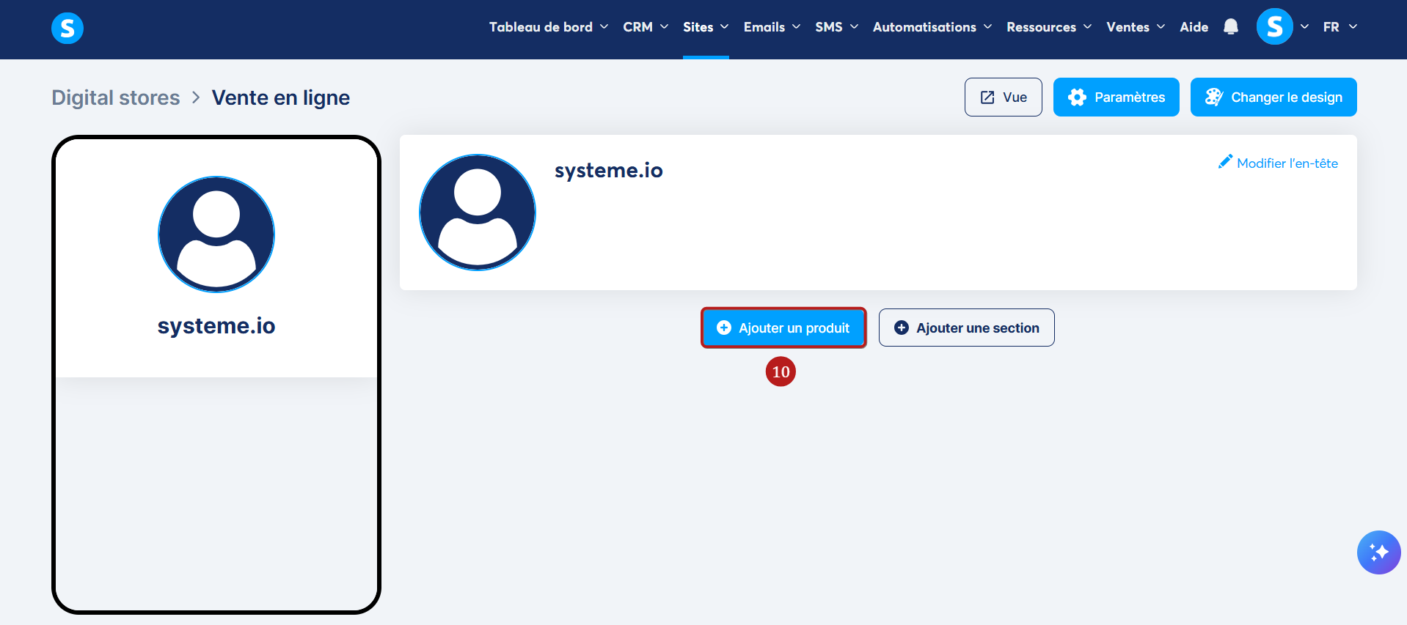The image size is (1407, 625).
Task: Click the plus icon in Ajouter un produit
Action: [x=724, y=328]
